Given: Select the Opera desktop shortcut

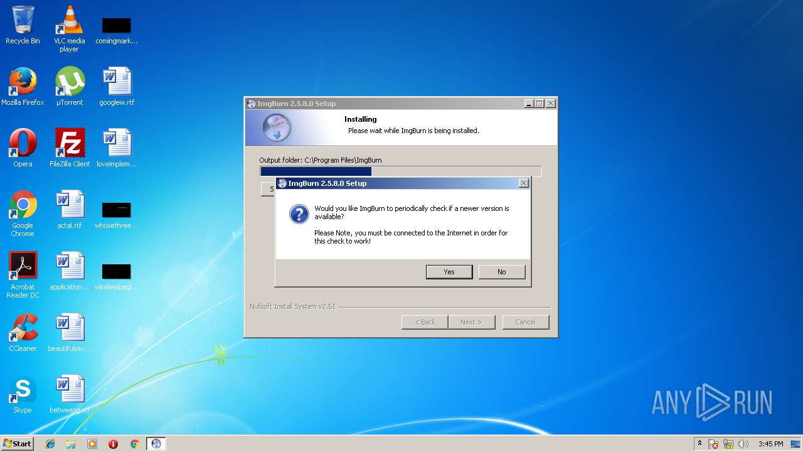Looking at the screenshot, I should click(x=23, y=148).
